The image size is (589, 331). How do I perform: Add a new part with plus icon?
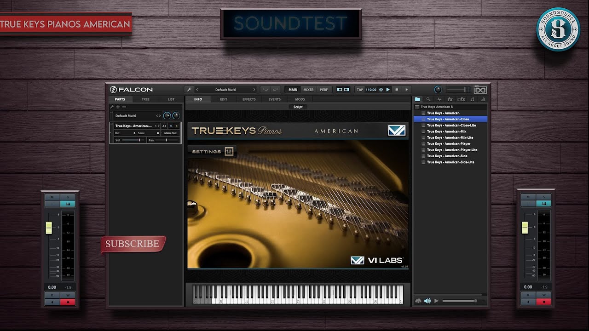point(118,107)
